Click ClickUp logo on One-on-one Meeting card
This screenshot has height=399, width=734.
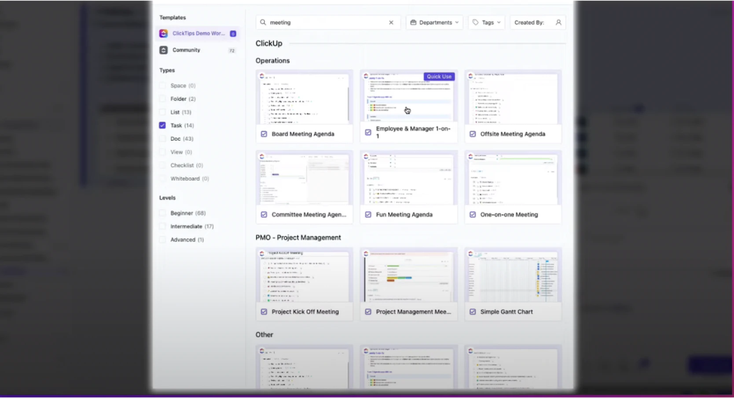click(x=470, y=156)
